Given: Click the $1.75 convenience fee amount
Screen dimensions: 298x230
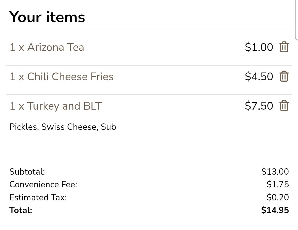Looking at the screenshot, I should [278, 184].
